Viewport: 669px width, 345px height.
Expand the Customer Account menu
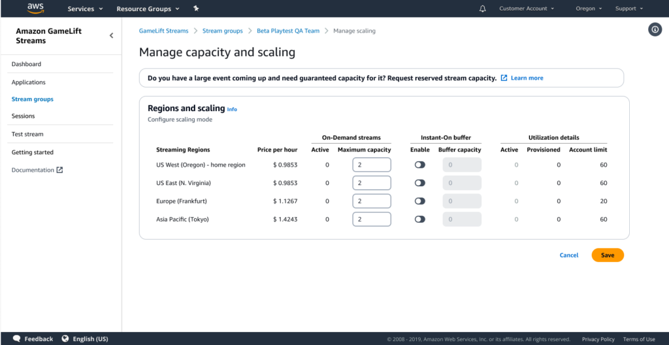[x=527, y=8]
